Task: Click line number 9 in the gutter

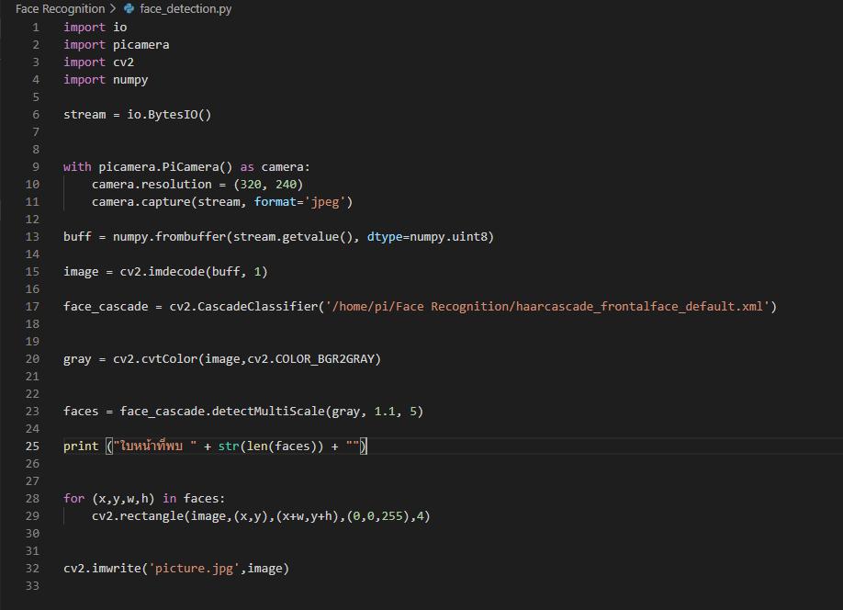Action: pyautogui.click(x=36, y=167)
